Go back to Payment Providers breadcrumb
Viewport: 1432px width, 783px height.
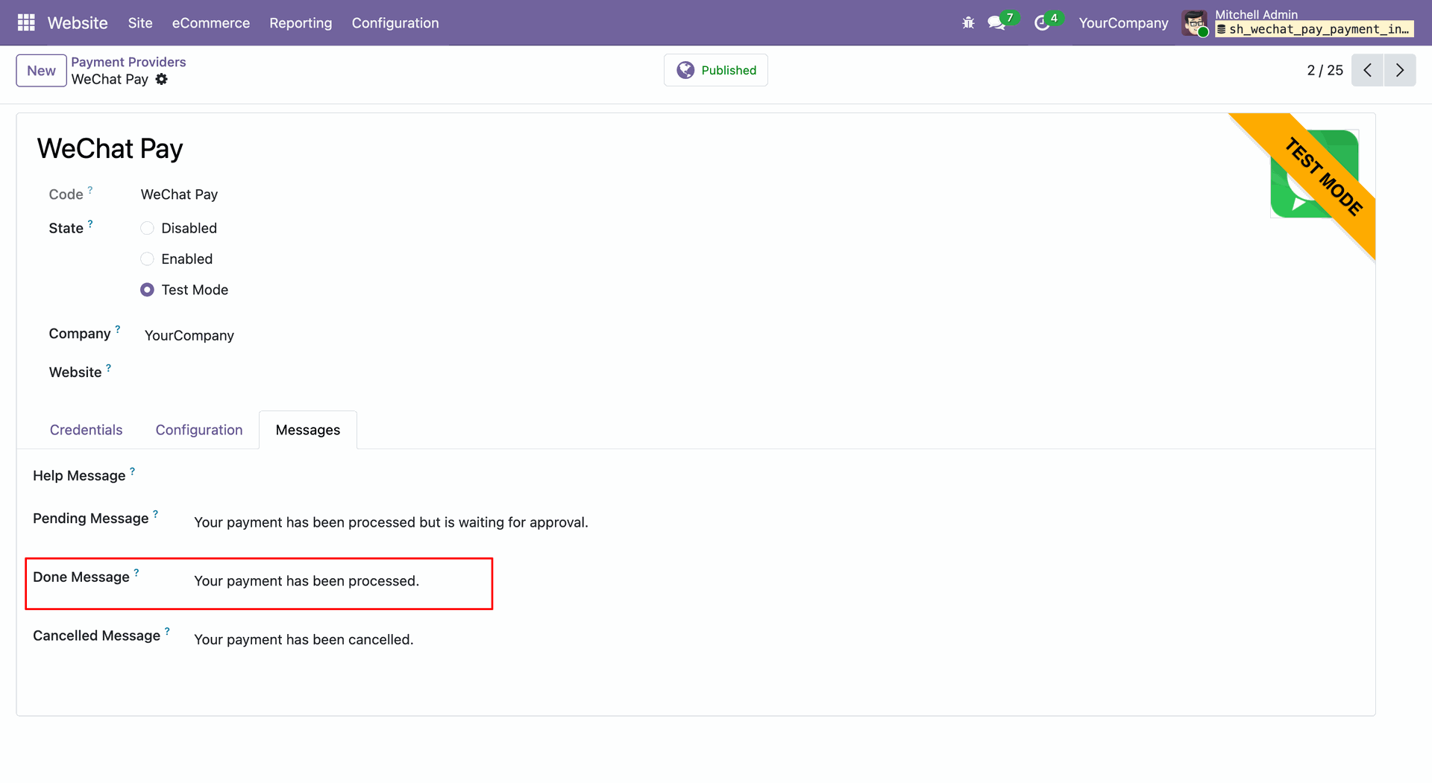click(128, 62)
